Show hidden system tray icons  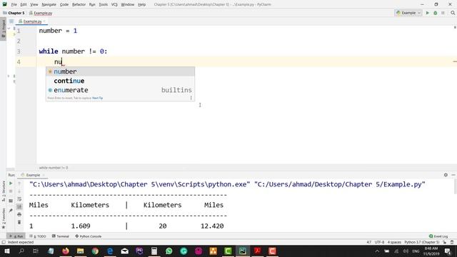pos(377,251)
